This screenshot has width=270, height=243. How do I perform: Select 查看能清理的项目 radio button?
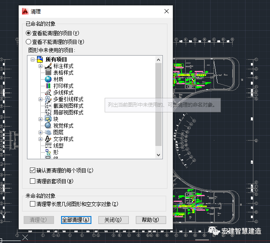(28, 33)
